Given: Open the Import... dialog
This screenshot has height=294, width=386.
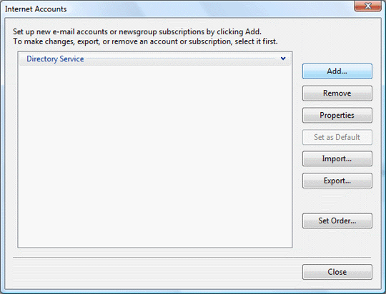Looking at the screenshot, I should pos(337,158).
